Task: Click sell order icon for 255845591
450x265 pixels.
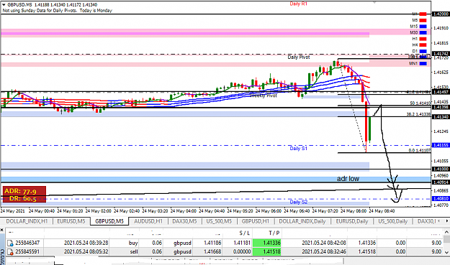Action: (10, 252)
